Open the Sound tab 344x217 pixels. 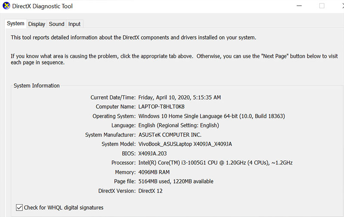coord(56,24)
